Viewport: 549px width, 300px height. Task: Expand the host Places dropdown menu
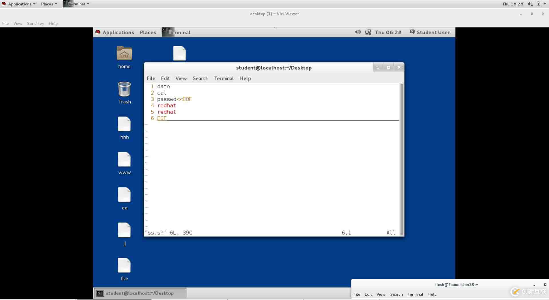pyautogui.click(x=49, y=4)
